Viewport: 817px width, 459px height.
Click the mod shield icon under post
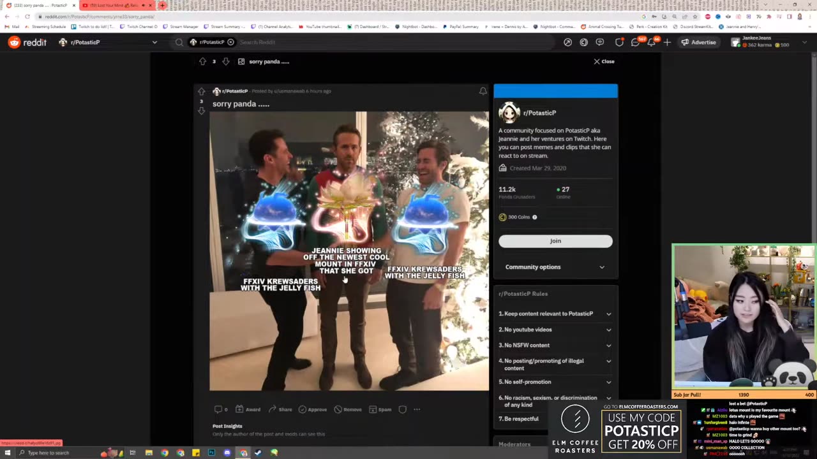coord(403,409)
